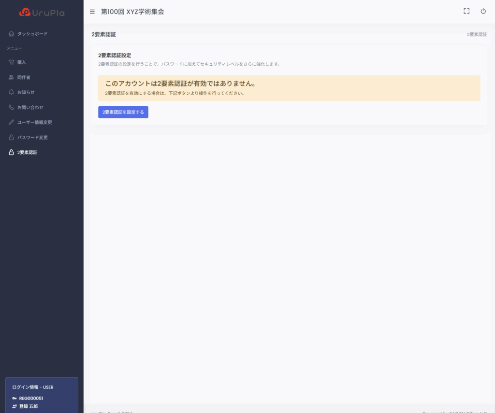This screenshot has width=495, height=413.
Task: Click the 2要素認証 page heading
Action: tap(103, 34)
